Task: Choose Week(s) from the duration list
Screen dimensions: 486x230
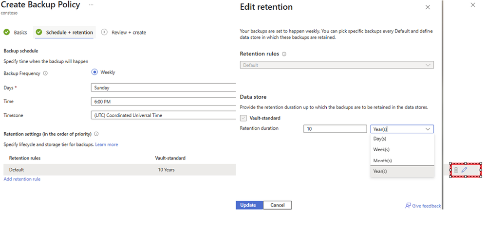Action: pyautogui.click(x=381, y=149)
